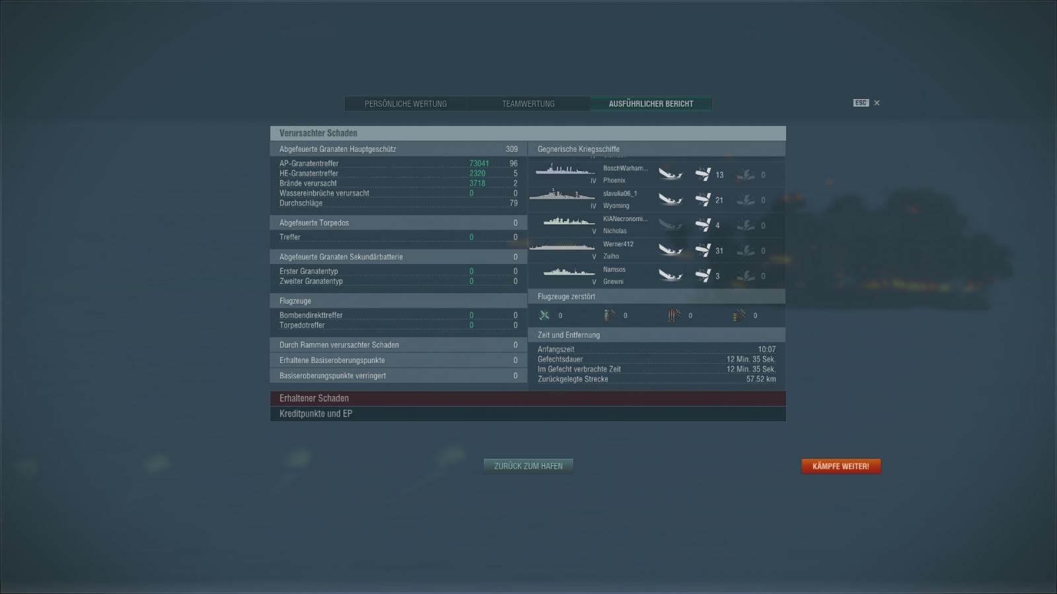Click the ESC key label

coord(861,103)
